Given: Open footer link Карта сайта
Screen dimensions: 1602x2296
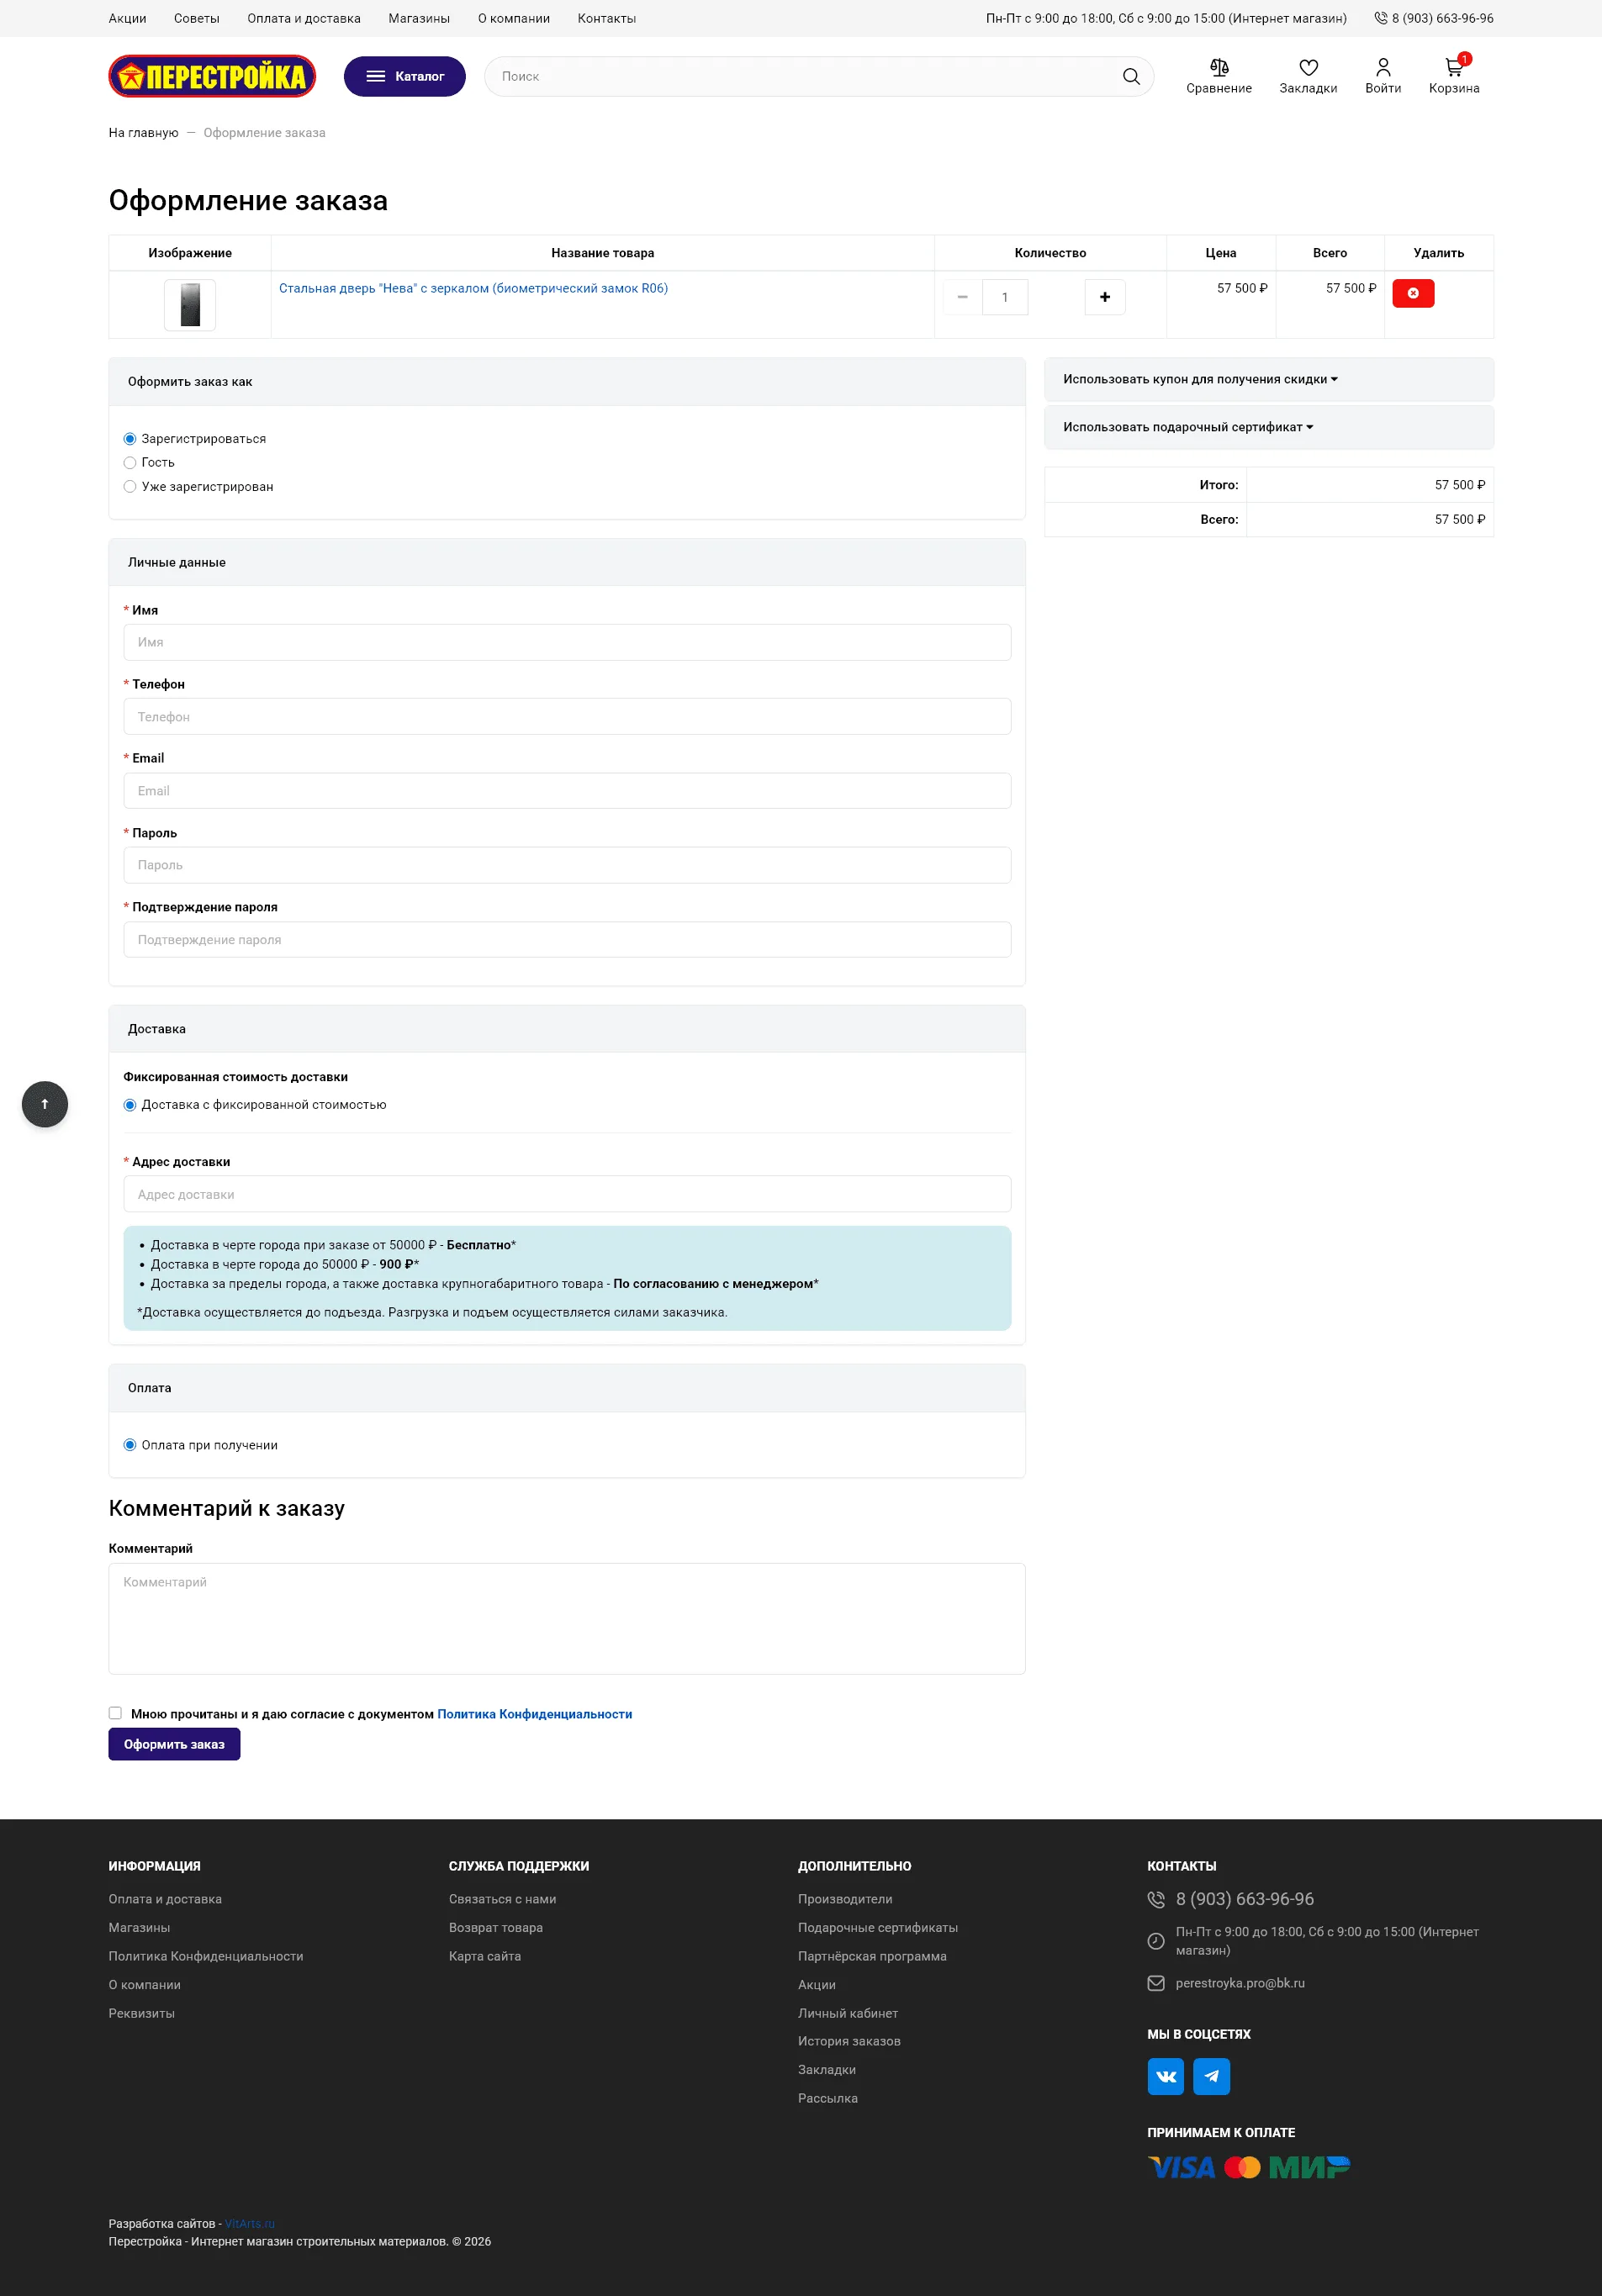Looking at the screenshot, I should (x=485, y=1956).
